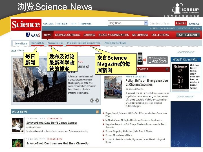Click the help question mark icon
Image resolution: width=203 pixels, height=152 pixels.
coord(167,70)
